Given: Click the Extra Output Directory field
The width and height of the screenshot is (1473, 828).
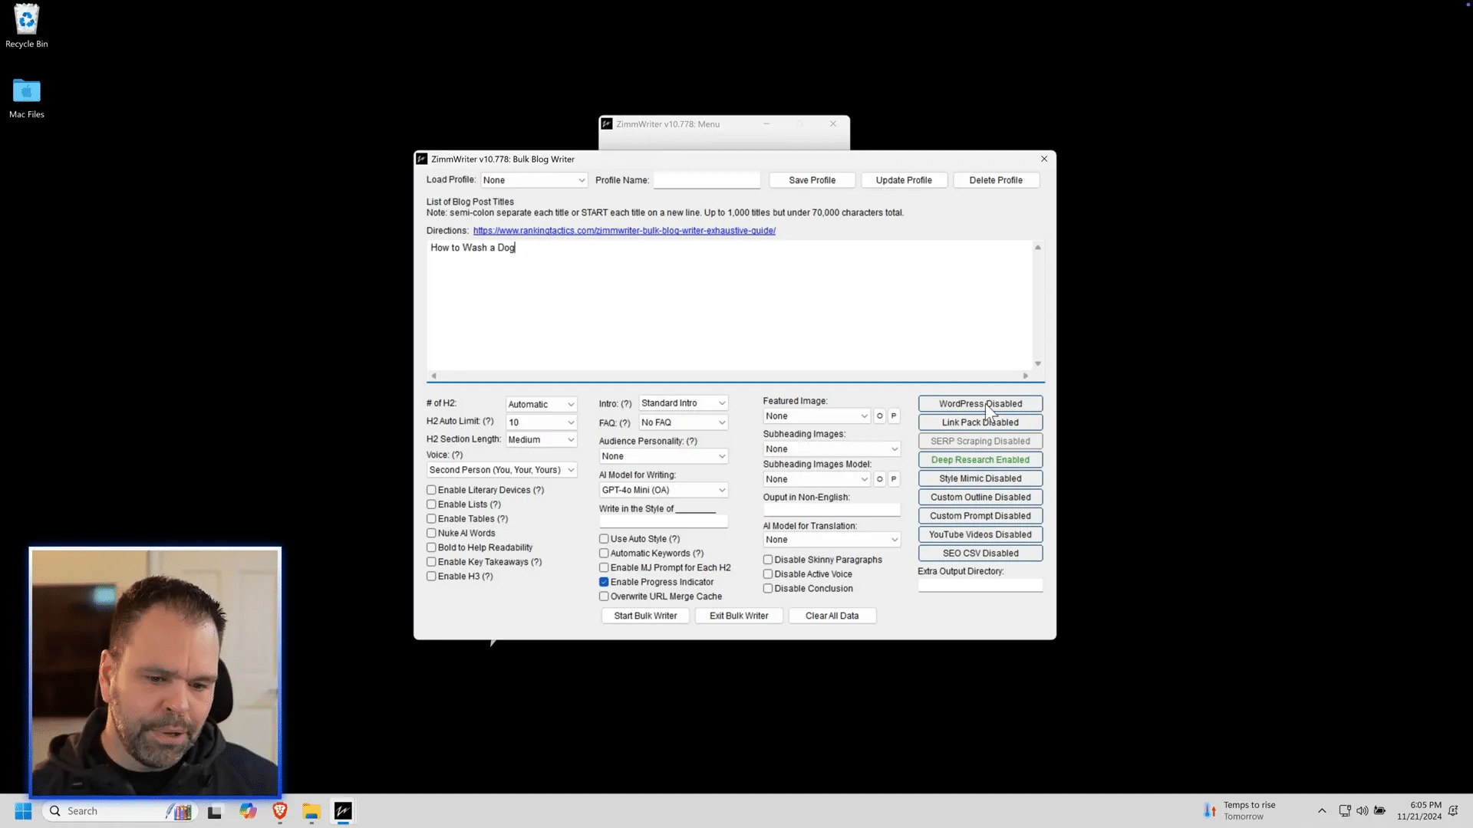Looking at the screenshot, I should click(x=980, y=586).
